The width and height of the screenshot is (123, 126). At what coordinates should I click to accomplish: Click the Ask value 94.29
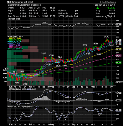coord(37,8)
